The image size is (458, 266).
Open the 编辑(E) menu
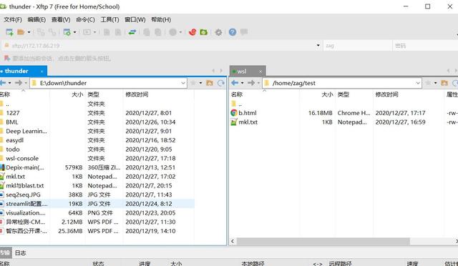coord(36,19)
